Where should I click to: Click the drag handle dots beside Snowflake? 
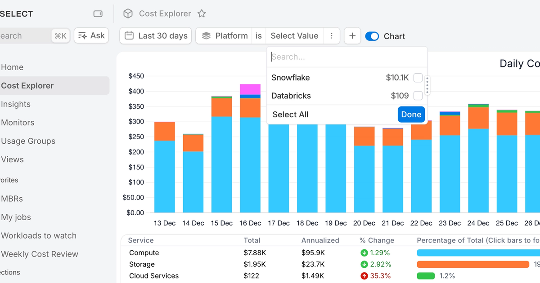pyautogui.click(x=427, y=85)
